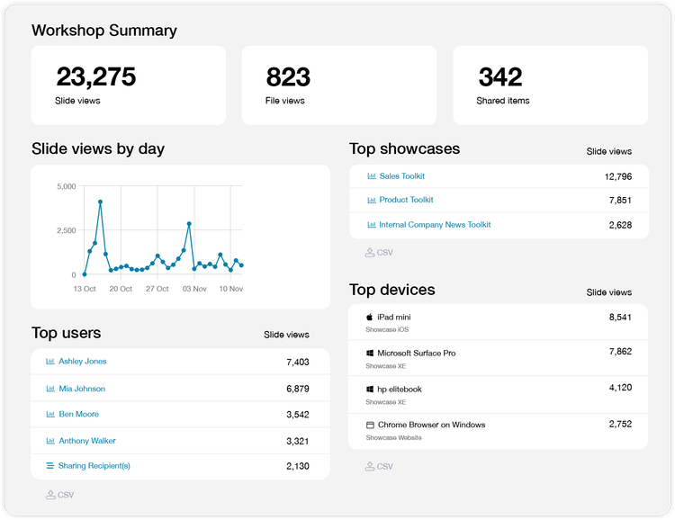Open the Sales Toolkit showcase link
The image size is (675, 520).
coord(402,176)
